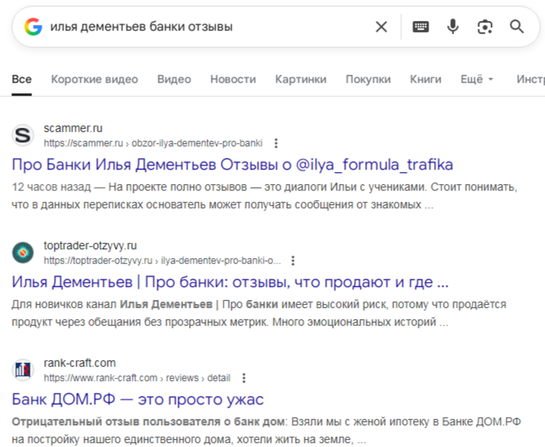Open Илья Дементьев | Про банки result link
Viewport: 545px width, 447px height.
pos(230,282)
